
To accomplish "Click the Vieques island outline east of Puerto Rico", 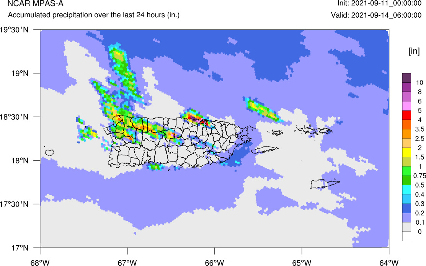I will click(x=265, y=150).
